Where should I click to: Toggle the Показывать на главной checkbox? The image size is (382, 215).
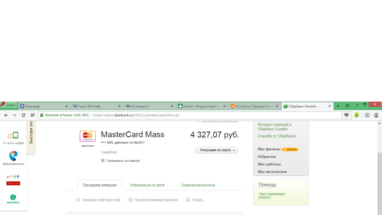point(103,161)
